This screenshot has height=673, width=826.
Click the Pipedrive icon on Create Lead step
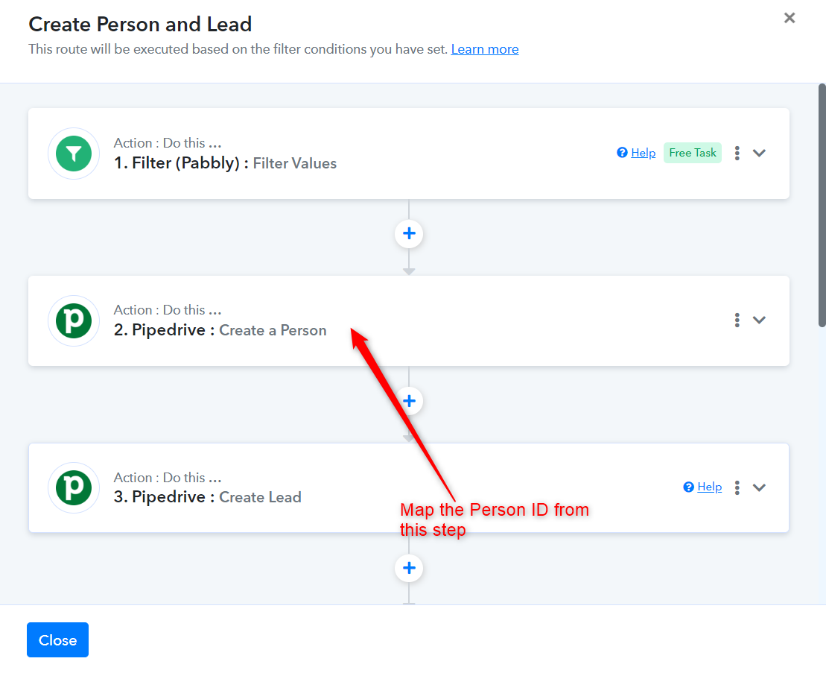point(74,487)
